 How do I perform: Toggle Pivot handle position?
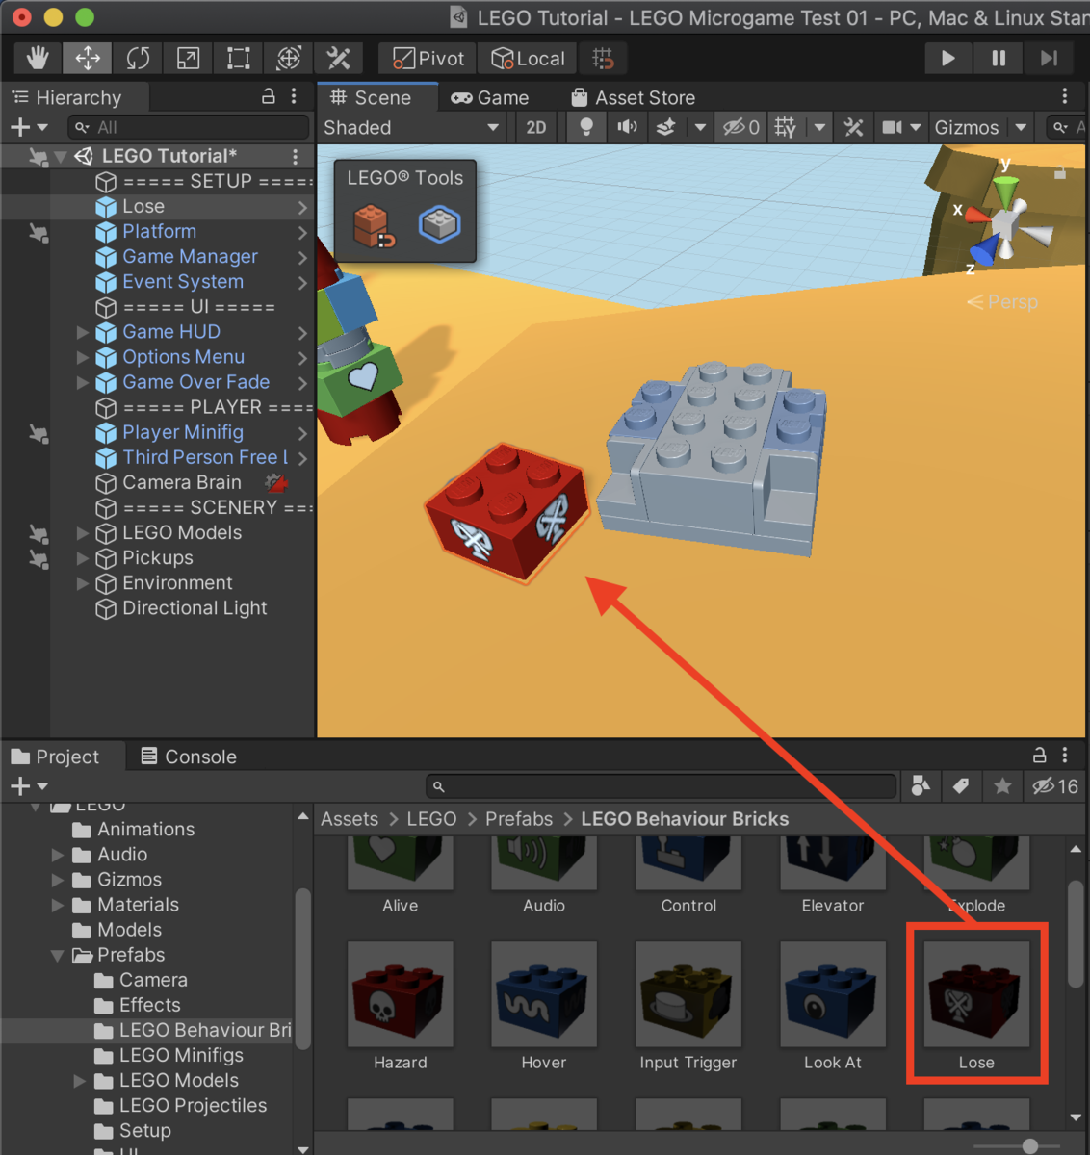click(428, 59)
